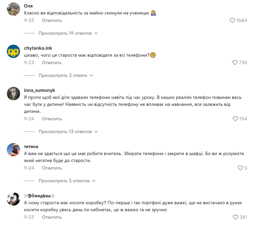Open inna_sumonyk's profile avatar
Image resolution: width=255 pixels, height=226 pixels.
[14, 94]
